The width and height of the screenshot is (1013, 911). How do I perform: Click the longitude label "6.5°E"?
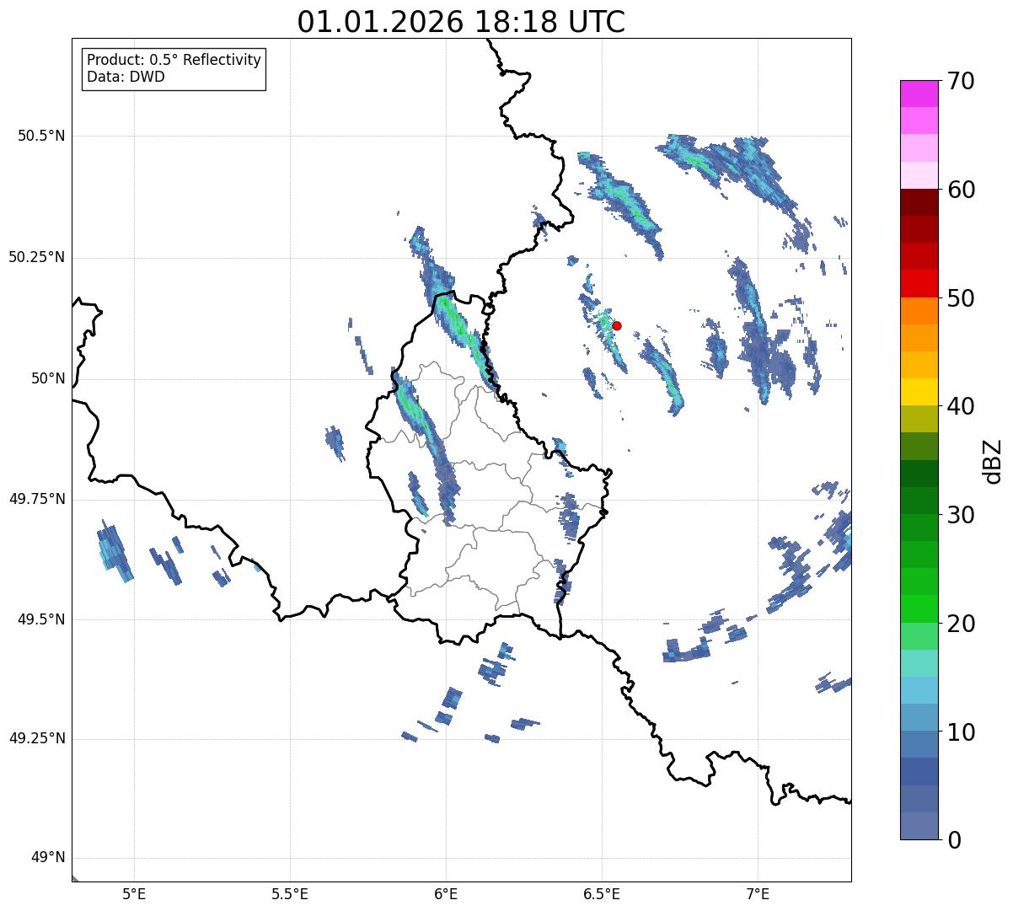[602, 894]
